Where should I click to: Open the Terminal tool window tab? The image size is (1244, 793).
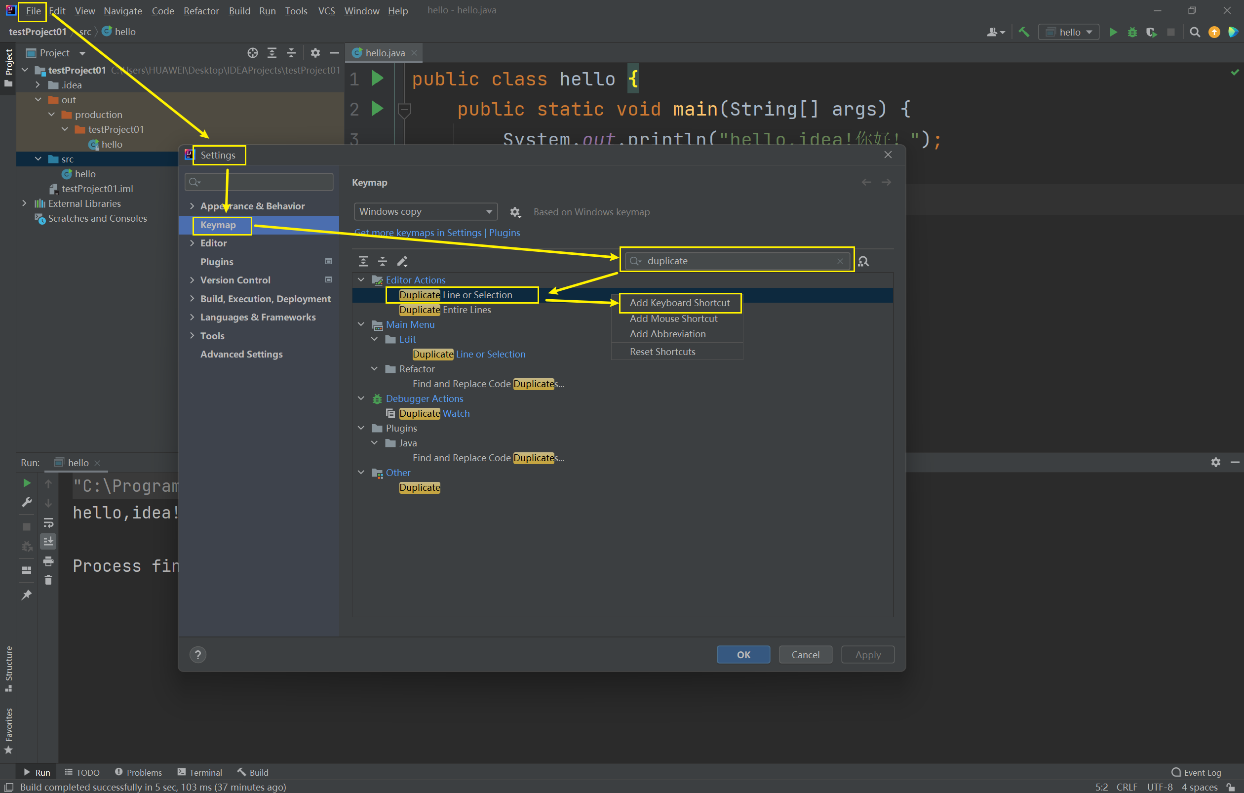point(200,772)
